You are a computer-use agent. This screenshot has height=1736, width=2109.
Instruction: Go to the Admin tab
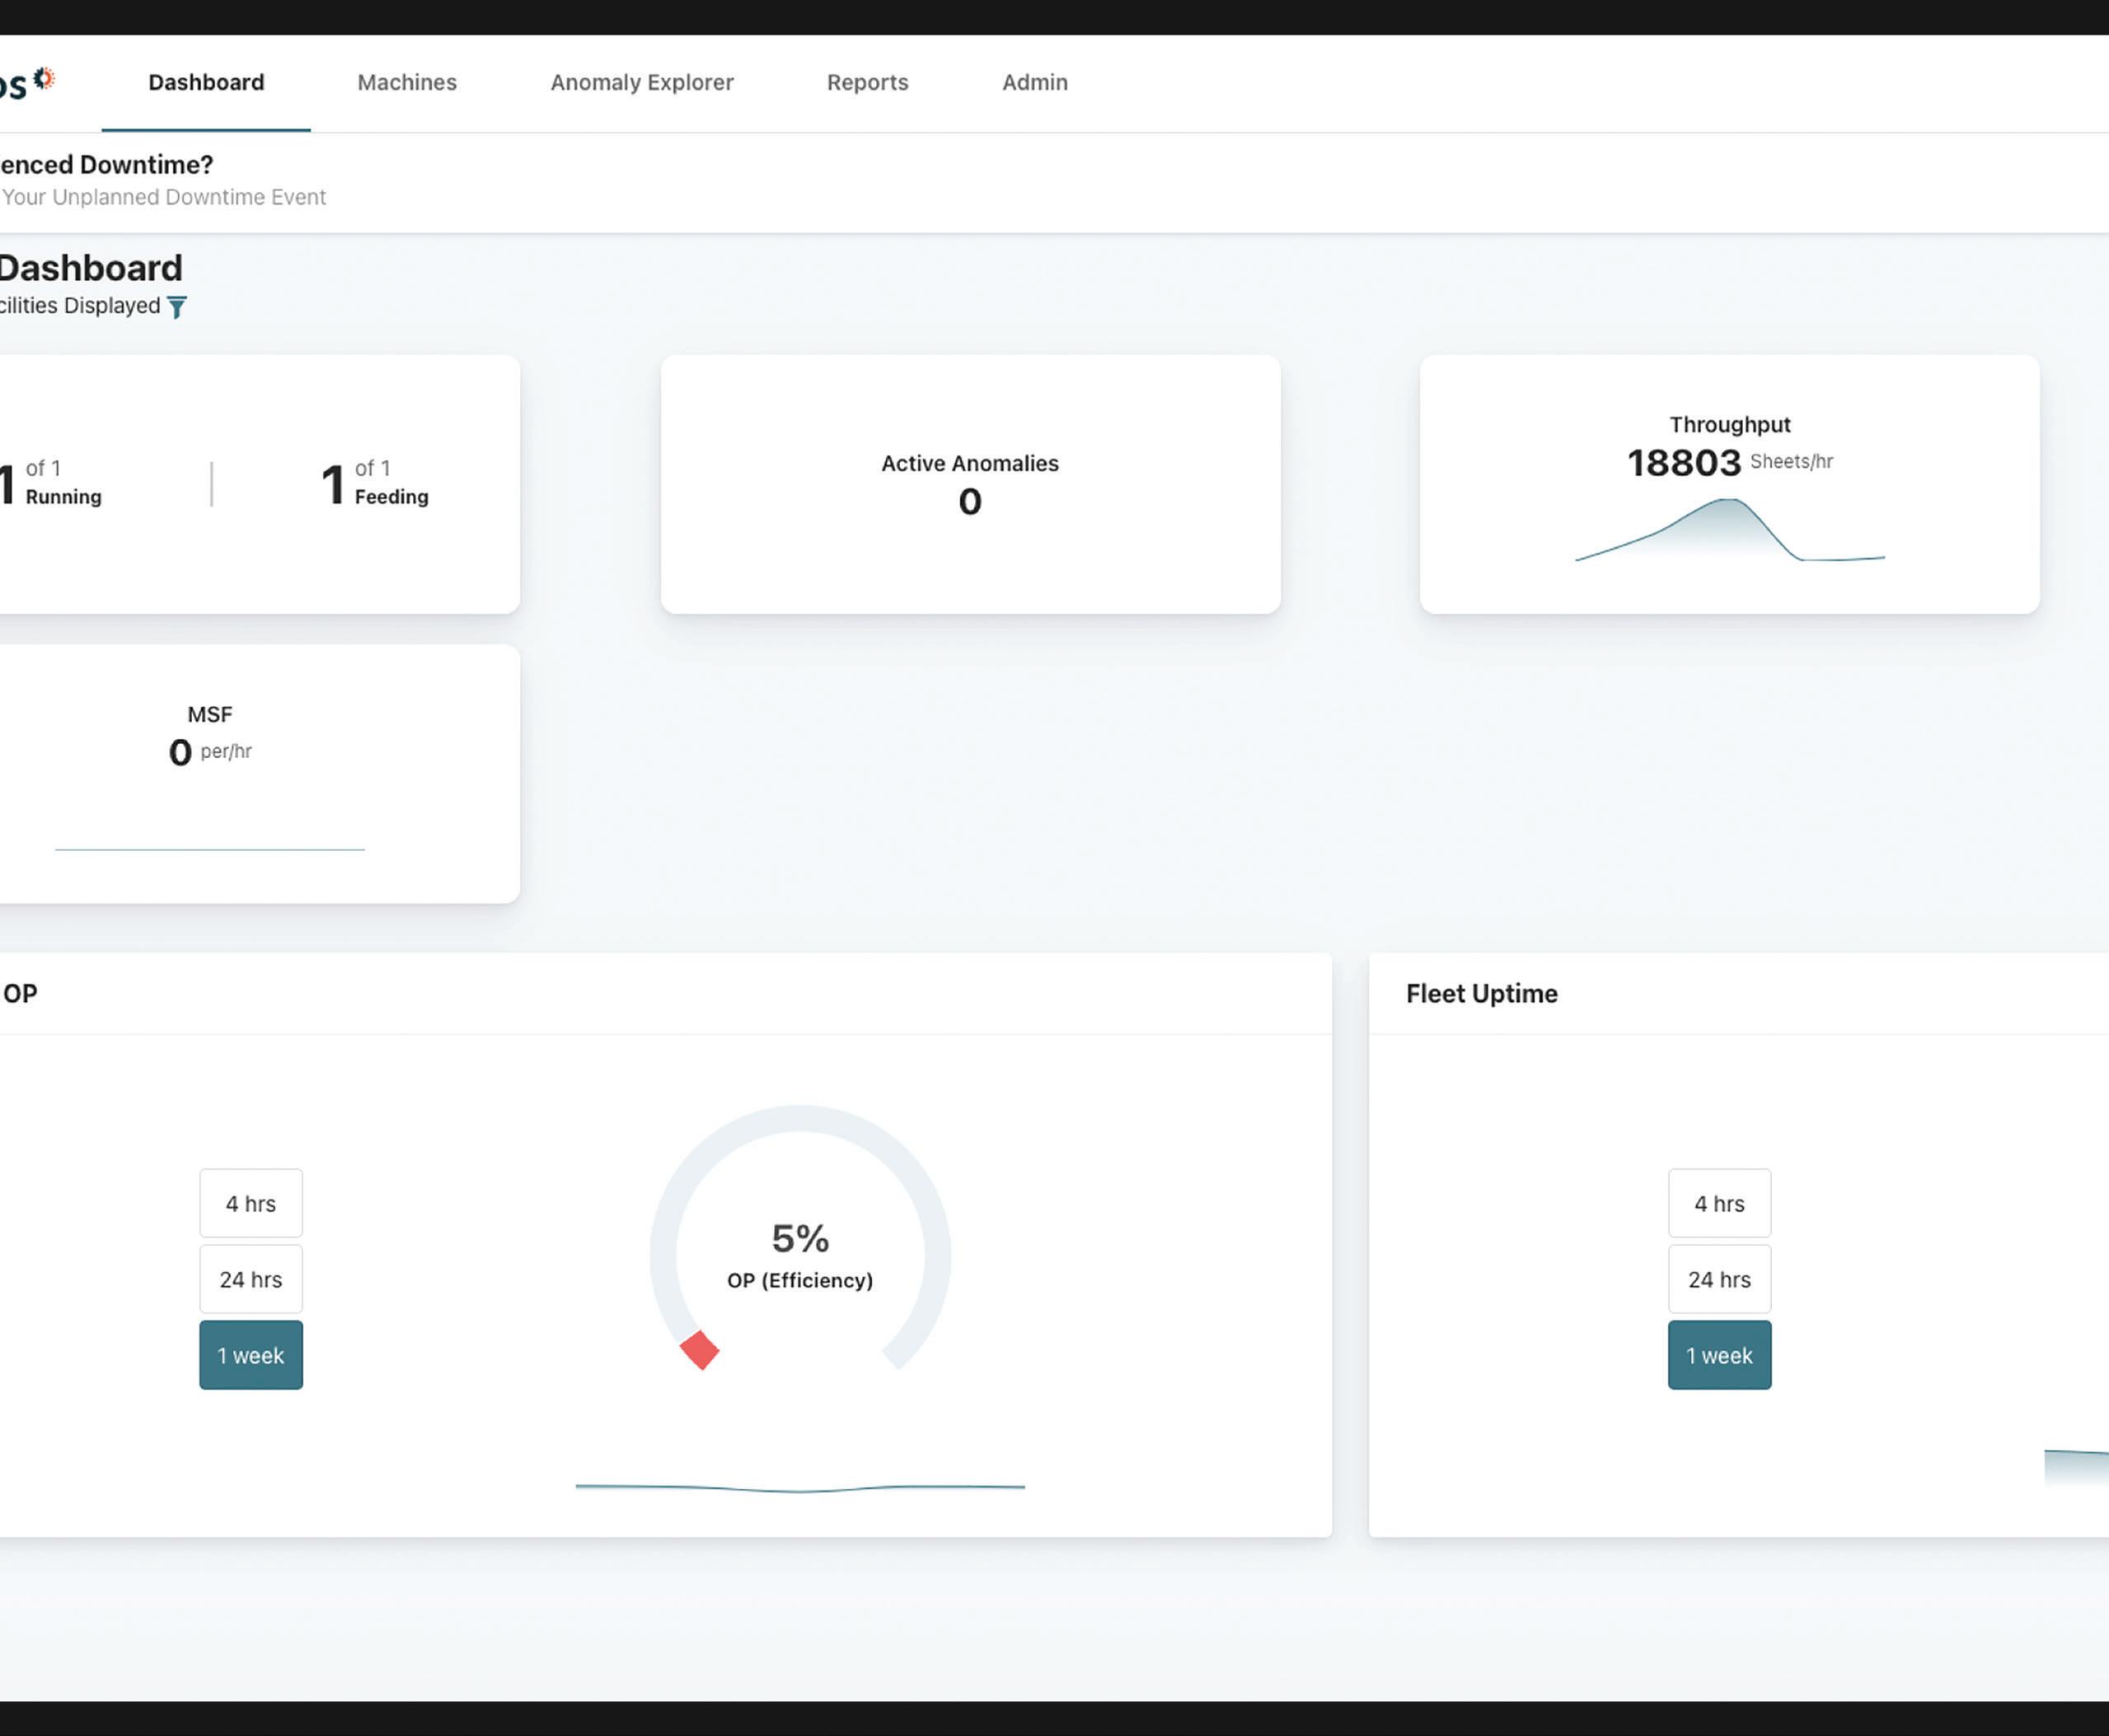pyautogui.click(x=1034, y=83)
